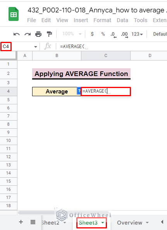This screenshot has width=167, height=230.
Task: Format as percent
Action: (x=103, y=34)
